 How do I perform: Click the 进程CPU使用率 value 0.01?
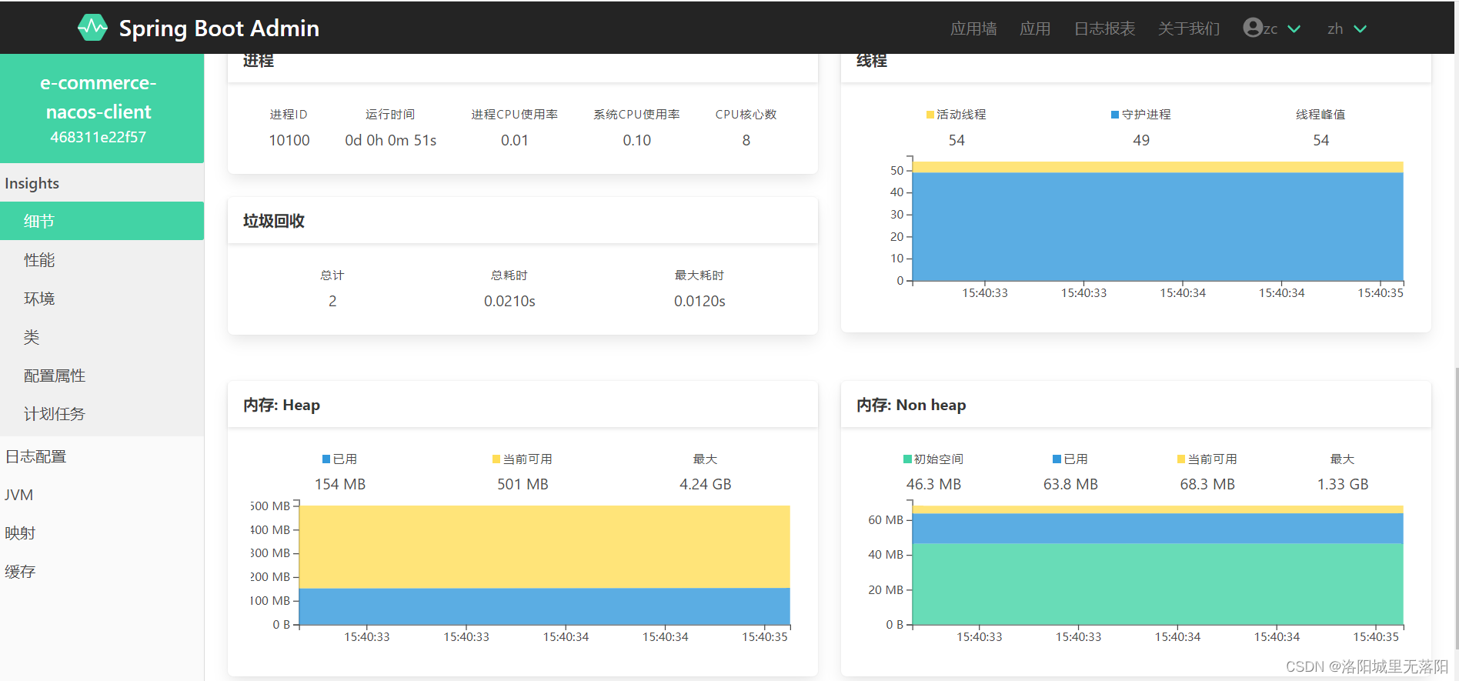tap(515, 140)
